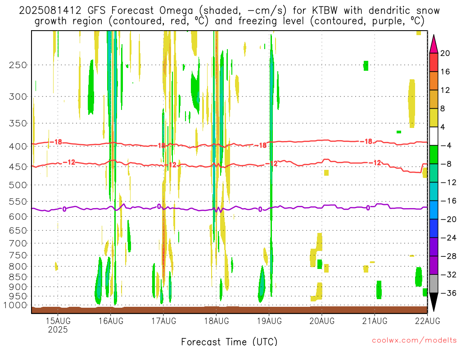Click the 600 pressure level label
This screenshot has height=346, width=461.
tap(18, 217)
